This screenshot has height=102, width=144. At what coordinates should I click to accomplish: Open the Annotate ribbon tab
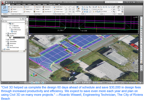click(18, 4)
